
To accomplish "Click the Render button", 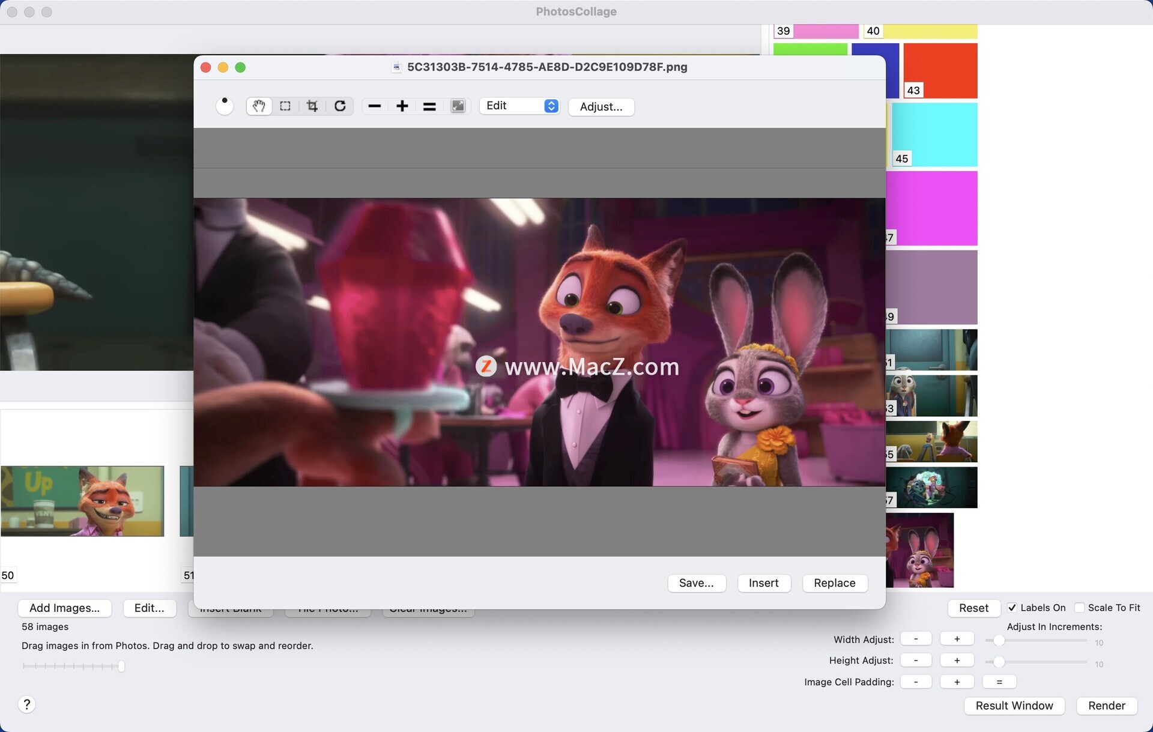I will point(1107,706).
